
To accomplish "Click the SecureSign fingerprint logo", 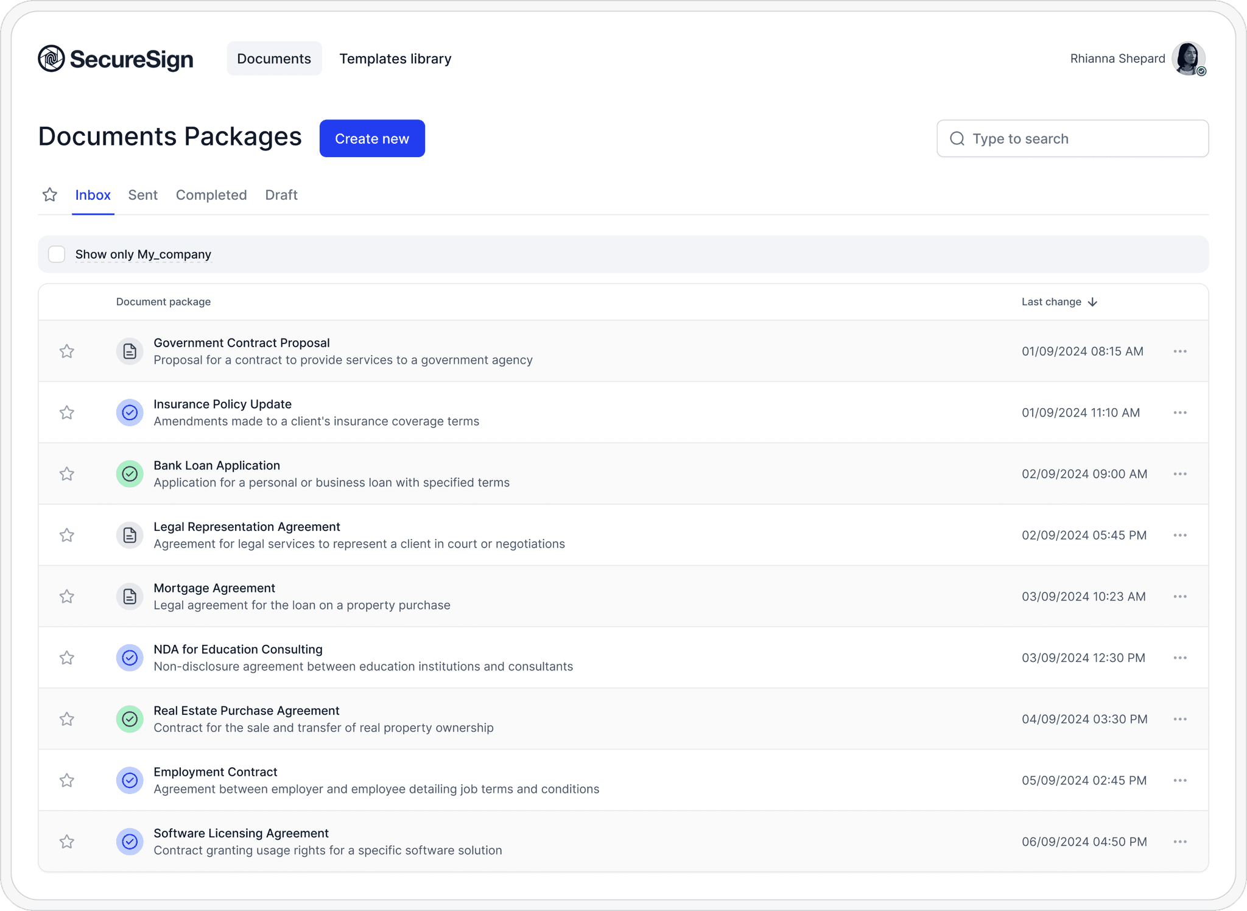I will pyautogui.click(x=51, y=58).
